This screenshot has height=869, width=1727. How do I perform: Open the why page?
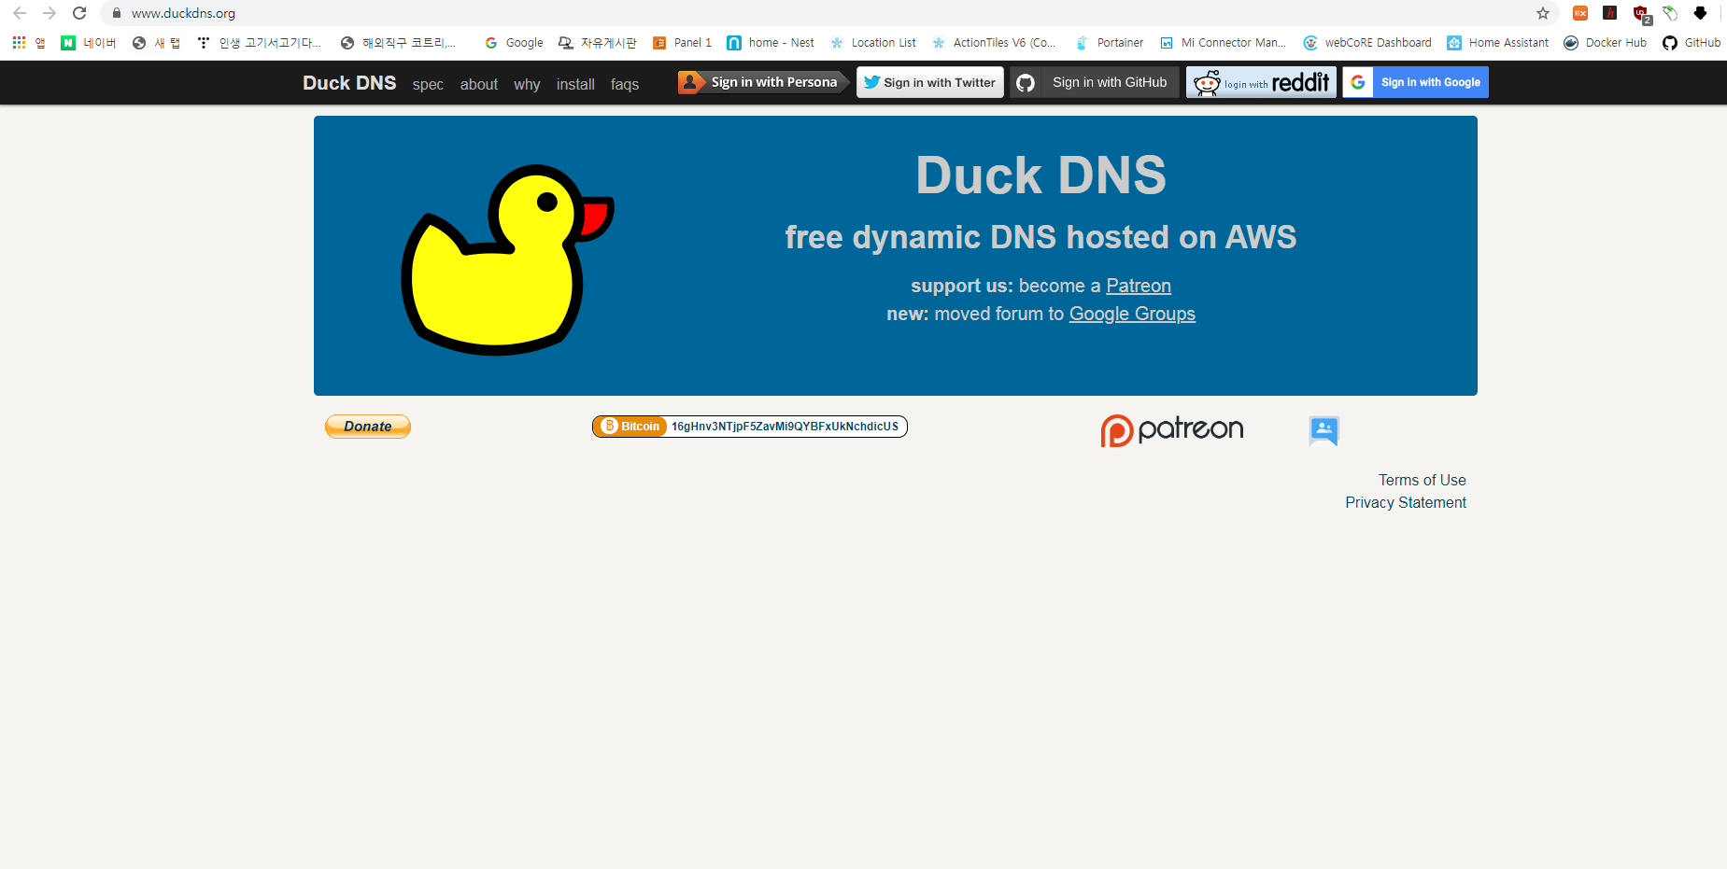[x=527, y=84]
